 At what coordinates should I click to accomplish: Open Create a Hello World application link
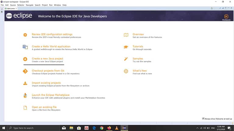click(x=51, y=46)
